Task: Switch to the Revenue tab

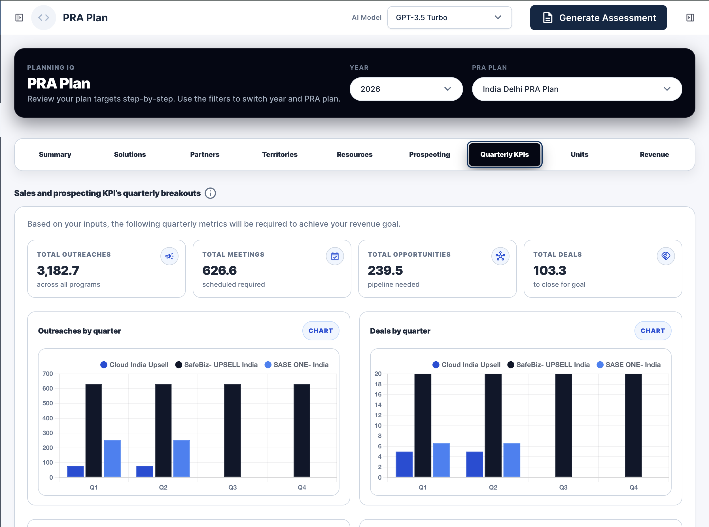Action: pyautogui.click(x=654, y=154)
